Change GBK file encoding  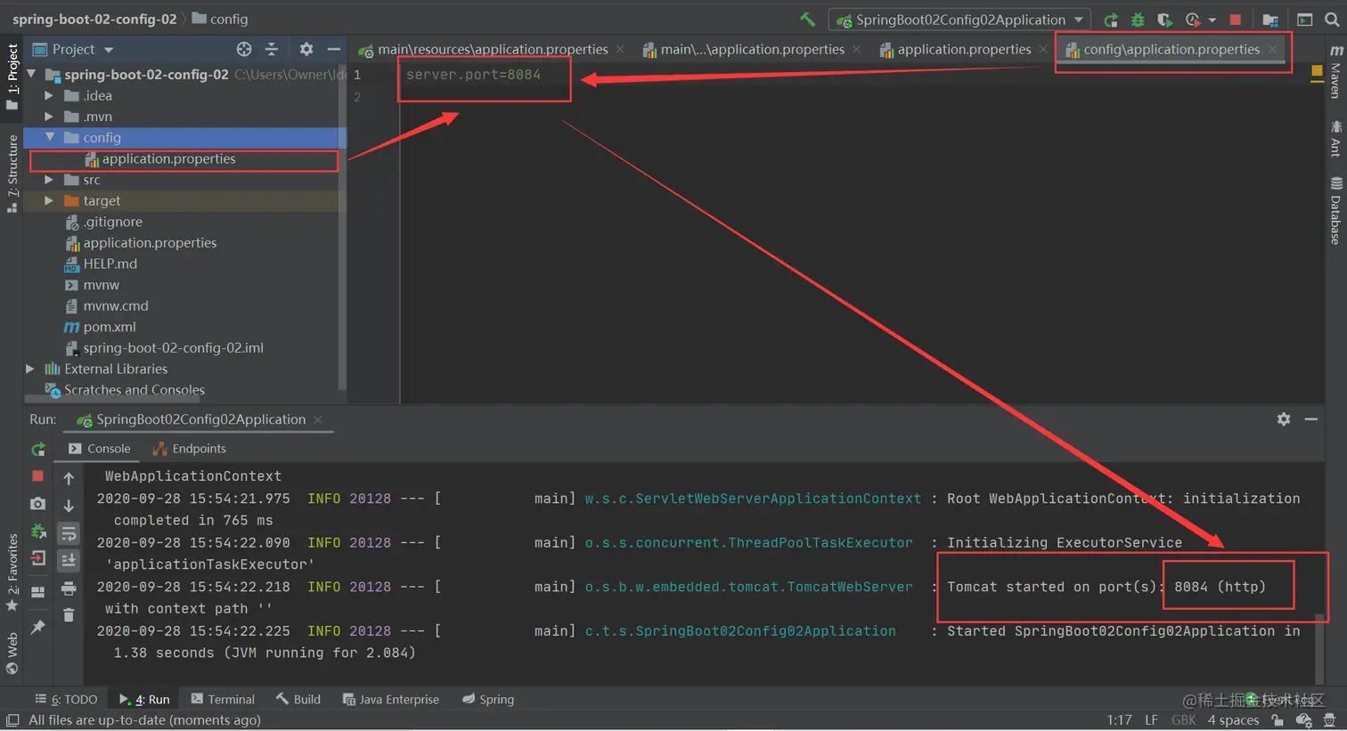pyautogui.click(x=1184, y=719)
